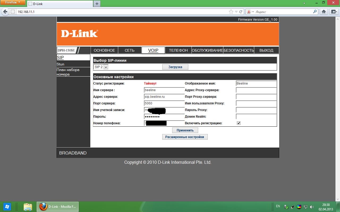
Task: Click the Имя сервера field
Action: point(164,90)
